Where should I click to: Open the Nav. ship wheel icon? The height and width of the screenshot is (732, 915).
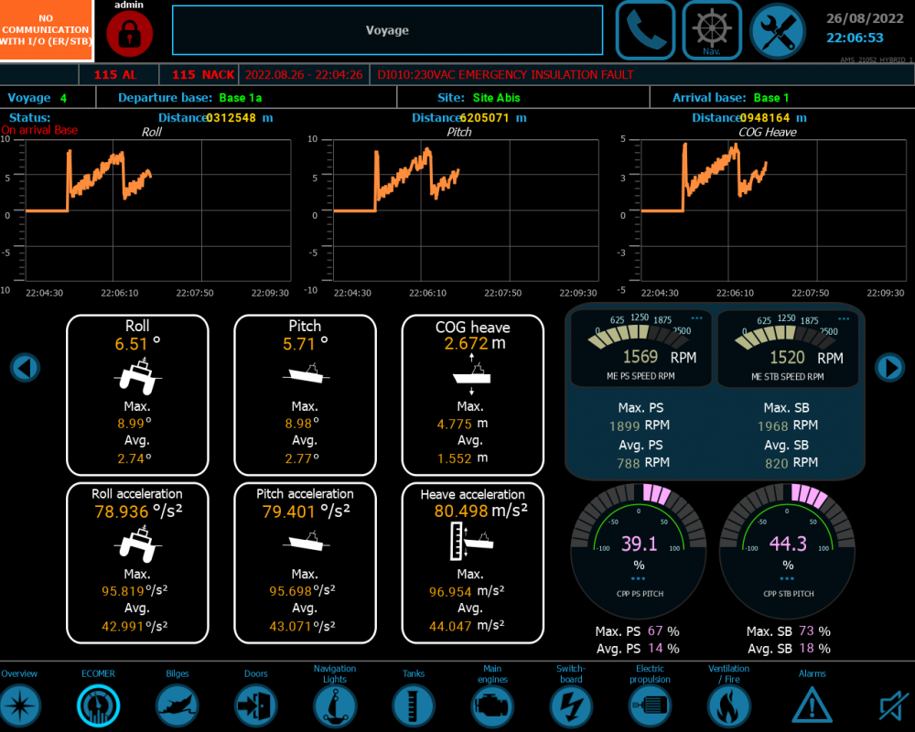pos(711,30)
